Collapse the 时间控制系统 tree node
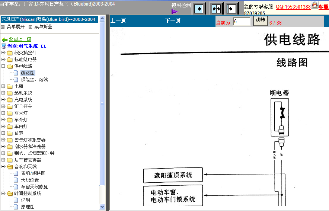Image resolution: width=329 pixels, height=211 pixels. (3, 194)
